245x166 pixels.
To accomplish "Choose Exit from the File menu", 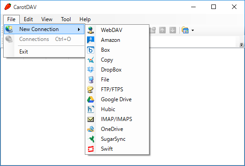I will (x=44, y=52).
